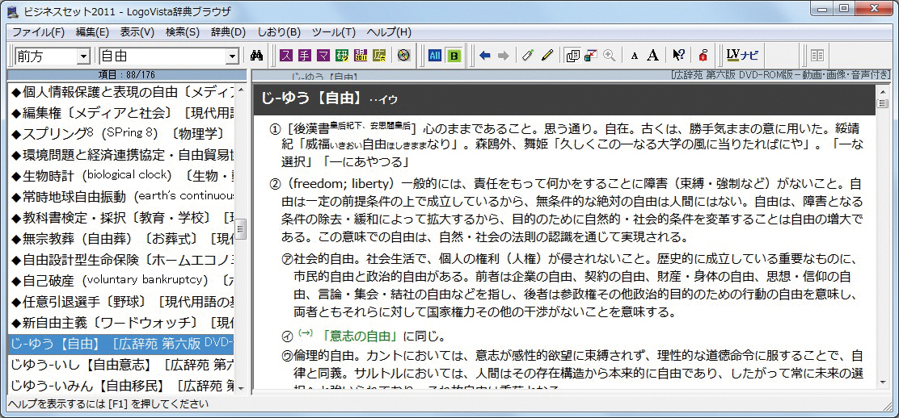Click the magnifier zoom icon in toolbar

point(610,56)
